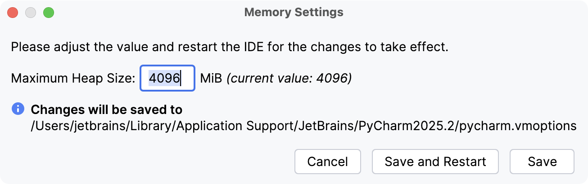The image size is (588, 184).
Task: Click the Cancel button
Action: tap(327, 162)
